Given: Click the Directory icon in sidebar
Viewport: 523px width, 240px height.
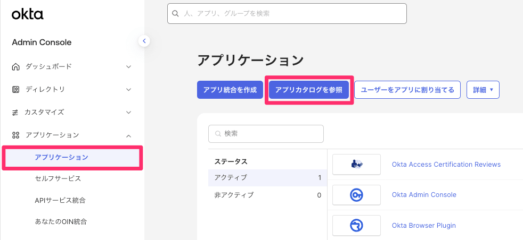Looking at the screenshot, I should pos(16,89).
